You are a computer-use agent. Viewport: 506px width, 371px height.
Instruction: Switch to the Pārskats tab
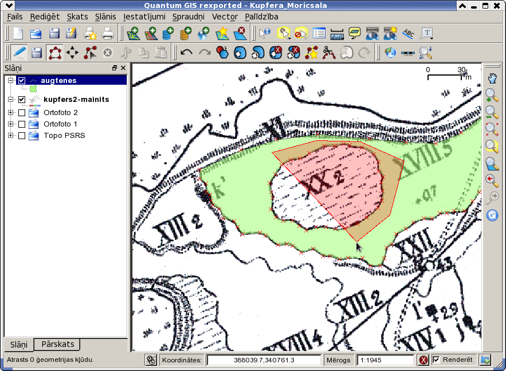(58, 344)
